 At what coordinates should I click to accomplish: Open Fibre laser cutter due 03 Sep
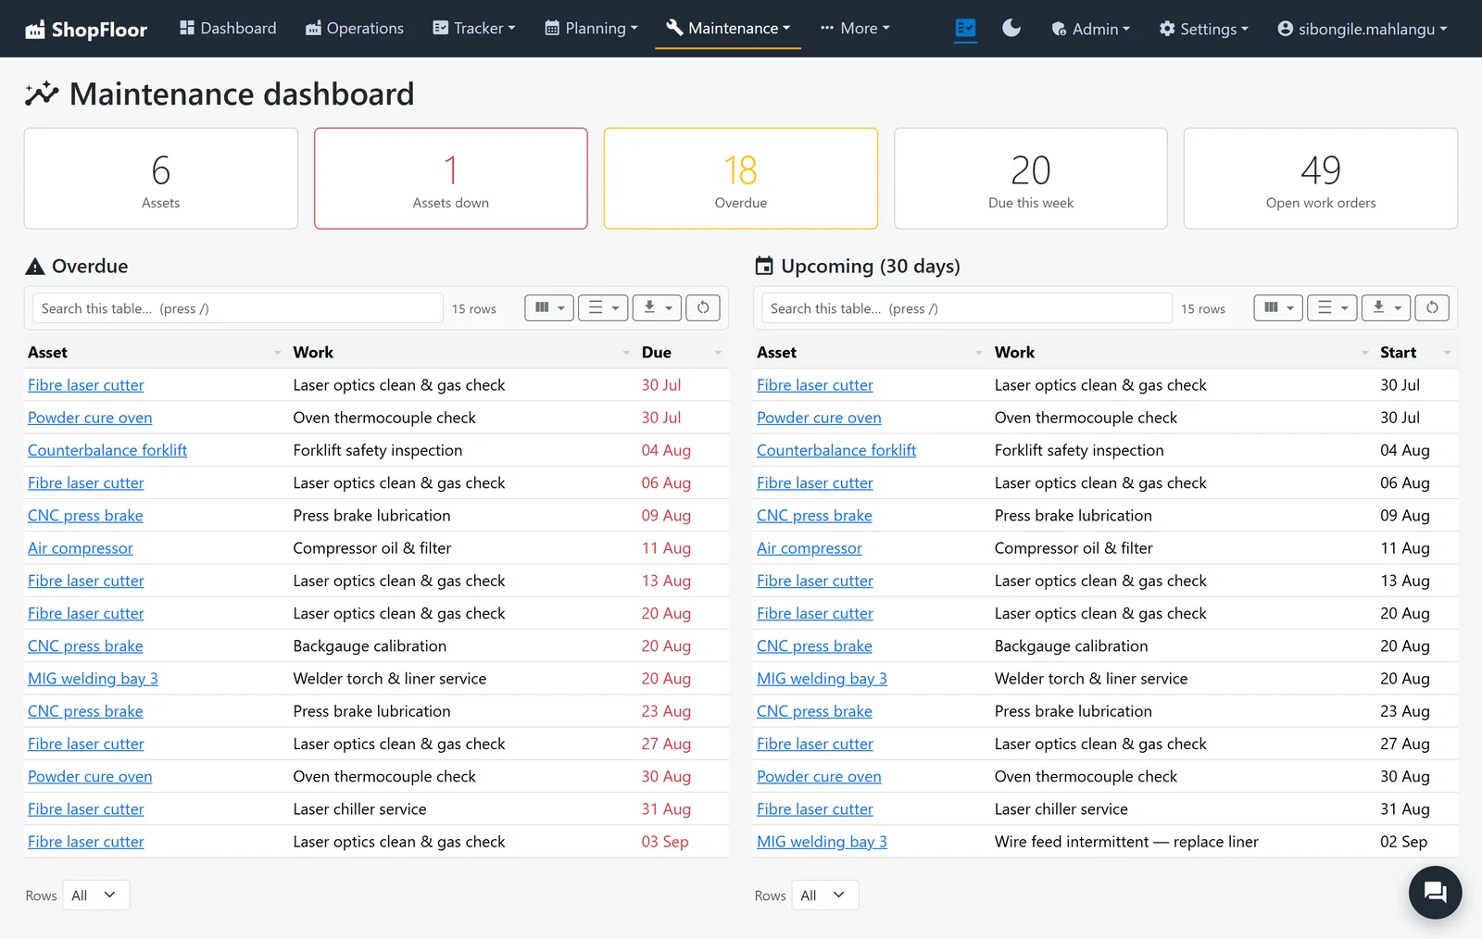click(x=86, y=842)
